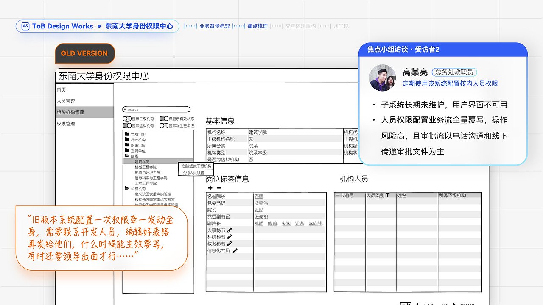Click the 行政机构 folder icon
The image size is (543, 305).
pos(127,140)
